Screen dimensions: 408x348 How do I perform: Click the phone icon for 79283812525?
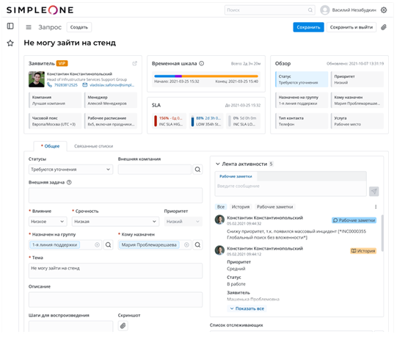click(49, 85)
